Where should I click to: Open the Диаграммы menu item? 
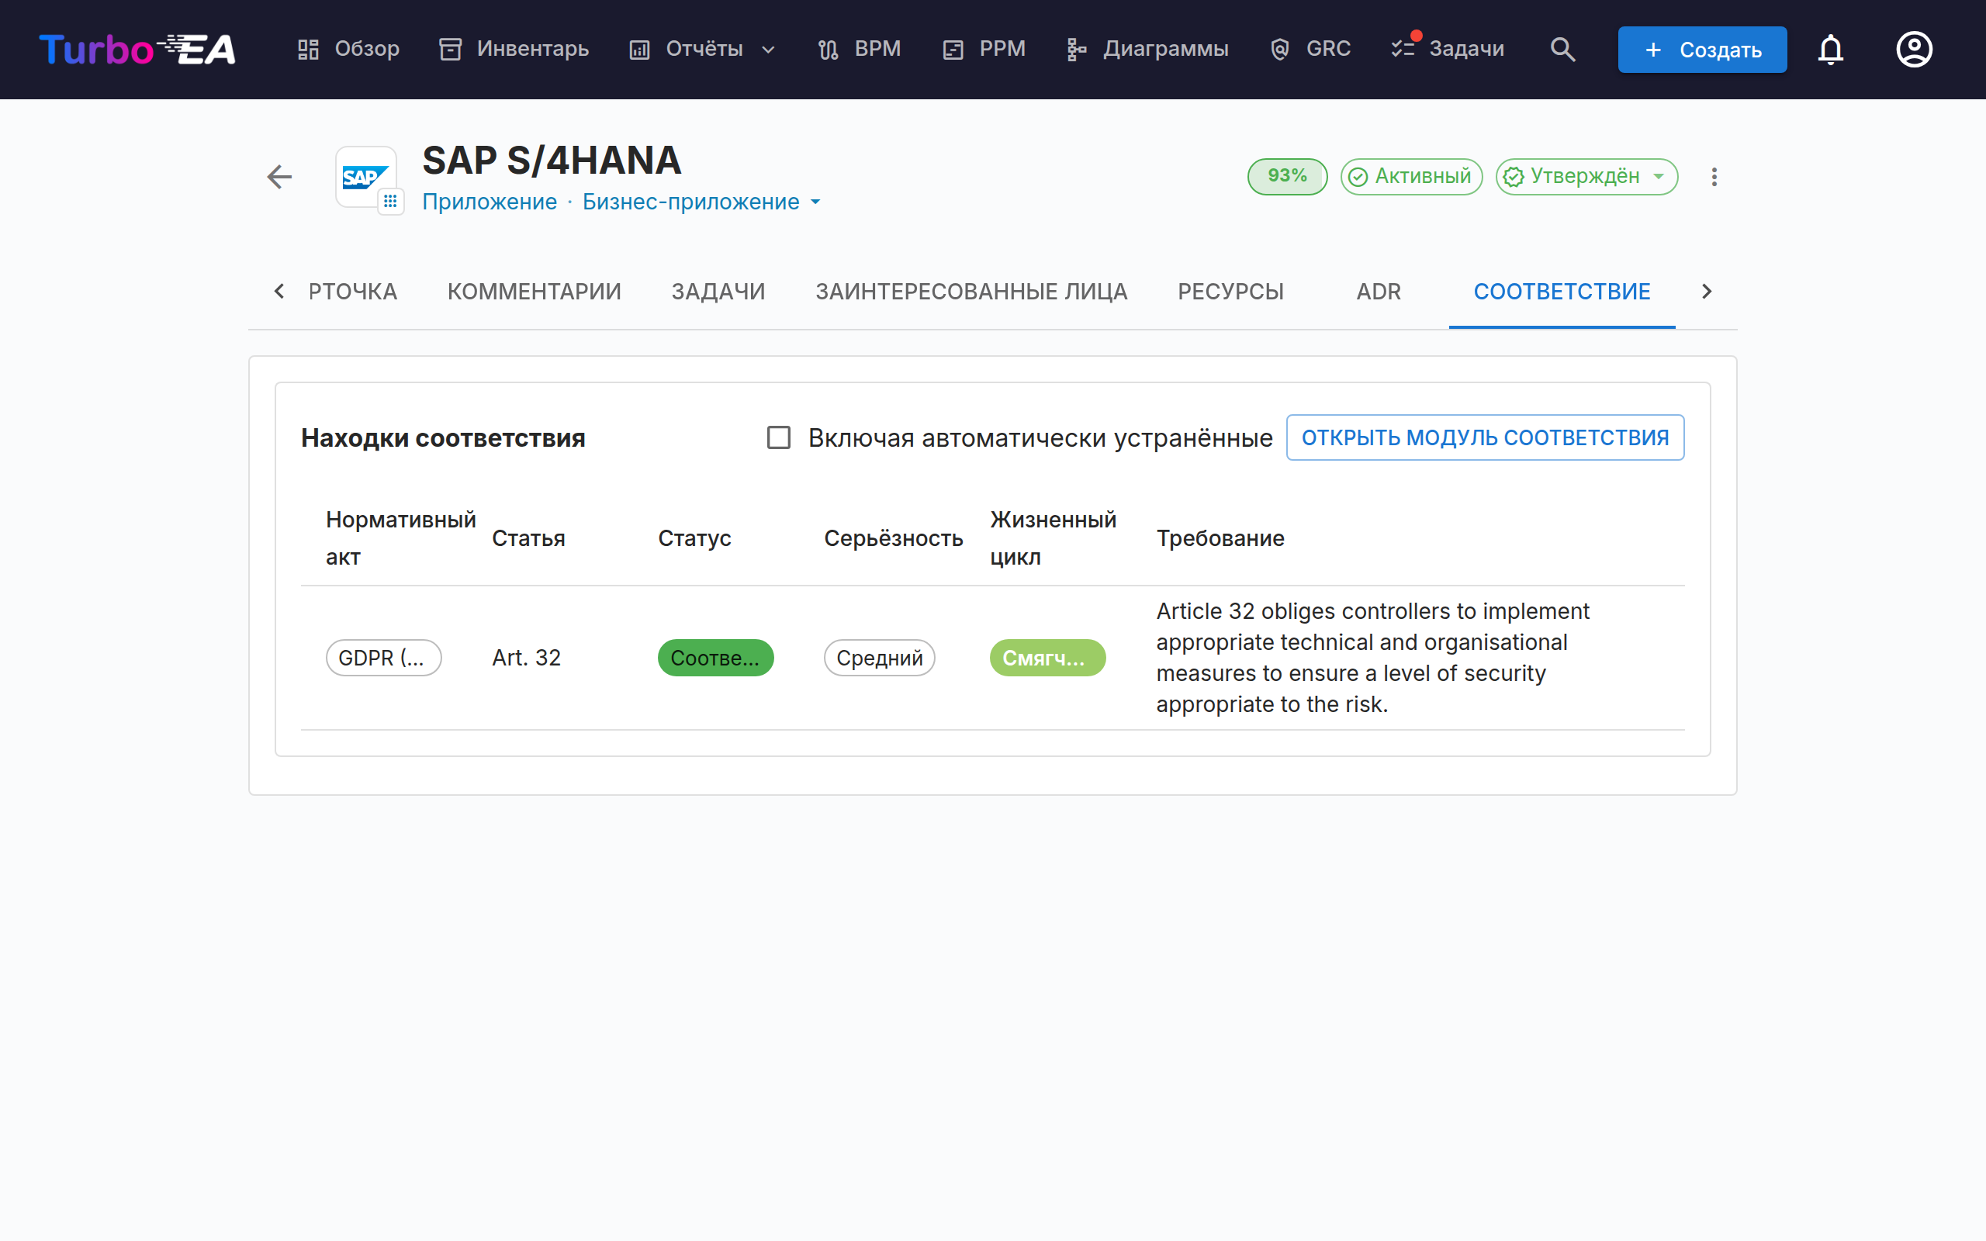[1147, 49]
